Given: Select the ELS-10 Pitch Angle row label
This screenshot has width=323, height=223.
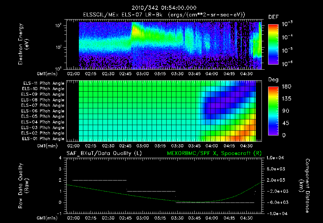Looking at the screenshot, I should pos(43,89).
